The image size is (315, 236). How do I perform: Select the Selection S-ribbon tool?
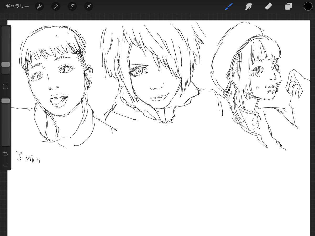(x=72, y=6)
